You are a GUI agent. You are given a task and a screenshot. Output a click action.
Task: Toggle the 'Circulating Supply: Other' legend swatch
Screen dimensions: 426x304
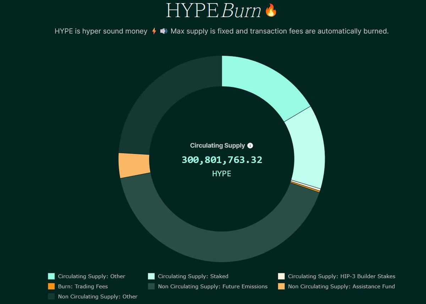coord(51,276)
